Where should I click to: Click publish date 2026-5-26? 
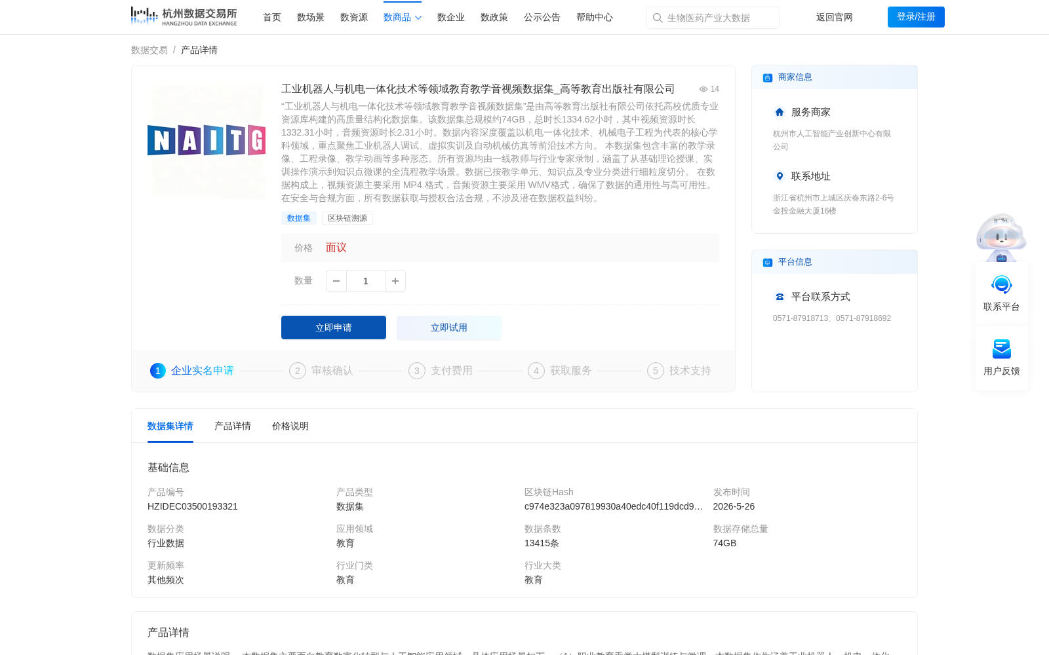pyautogui.click(x=734, y=506)
